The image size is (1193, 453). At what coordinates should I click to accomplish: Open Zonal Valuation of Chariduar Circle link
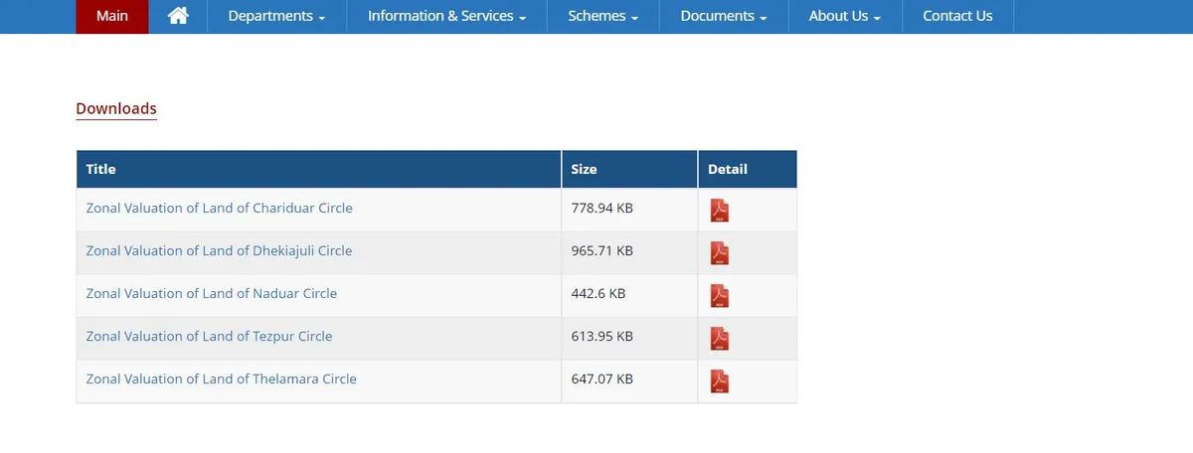[220, 209]
